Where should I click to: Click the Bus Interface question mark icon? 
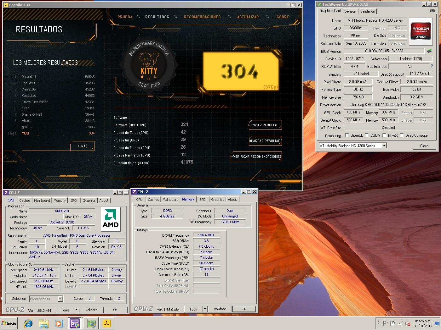point(432,66)
